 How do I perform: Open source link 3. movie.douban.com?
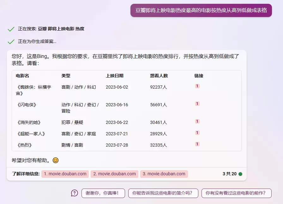(164, 174)
